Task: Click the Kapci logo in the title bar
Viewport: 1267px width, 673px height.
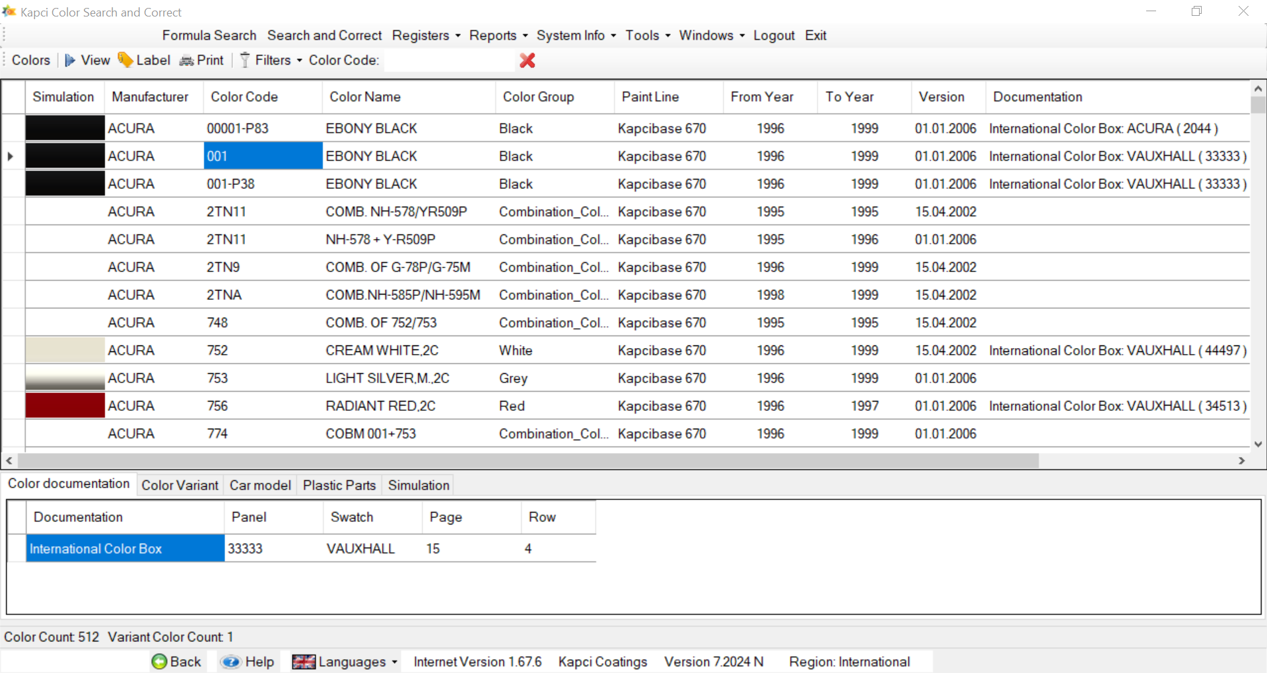Action: pos(9,11)
